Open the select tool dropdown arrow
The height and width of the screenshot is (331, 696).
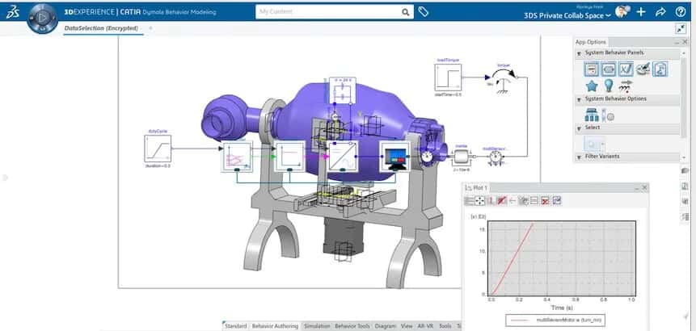(602, 144)
